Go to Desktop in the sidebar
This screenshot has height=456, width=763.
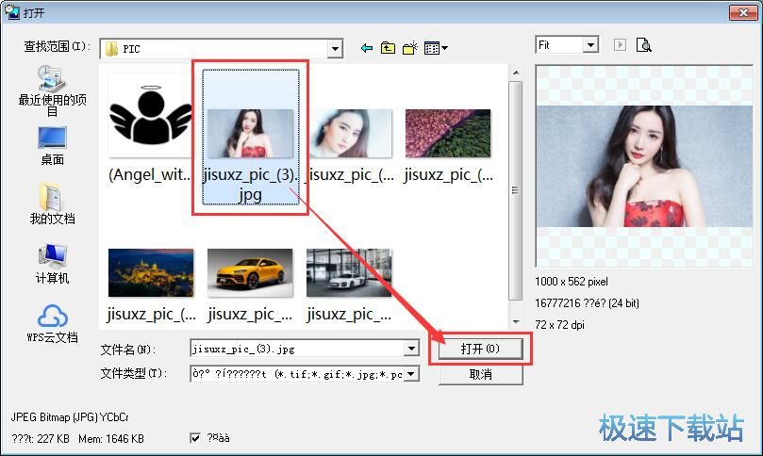(52, 145)
